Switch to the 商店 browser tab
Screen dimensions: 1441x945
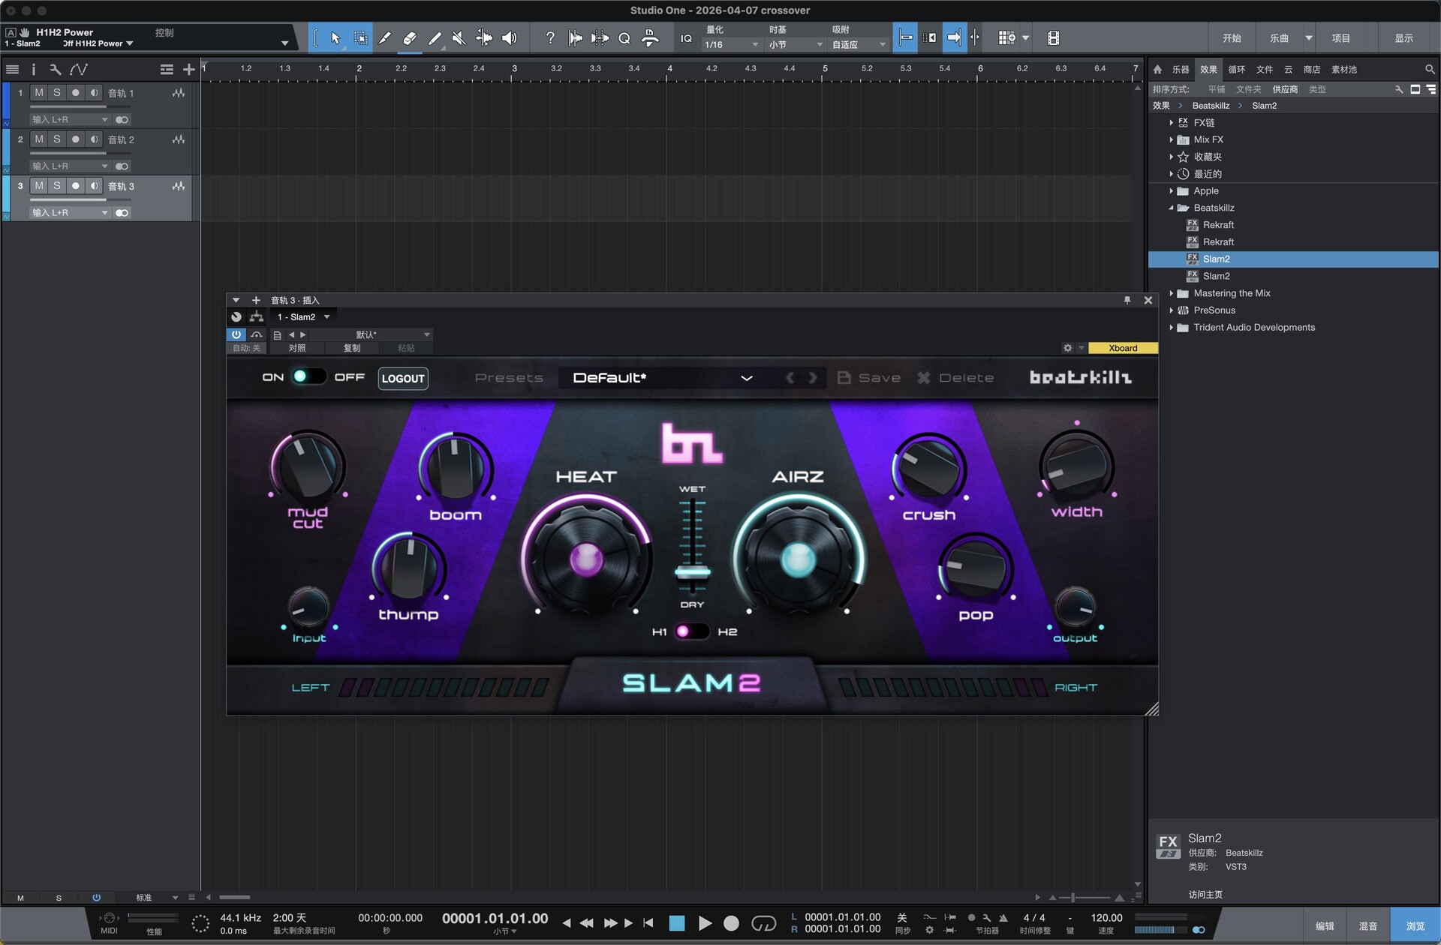pos(1312,70)
